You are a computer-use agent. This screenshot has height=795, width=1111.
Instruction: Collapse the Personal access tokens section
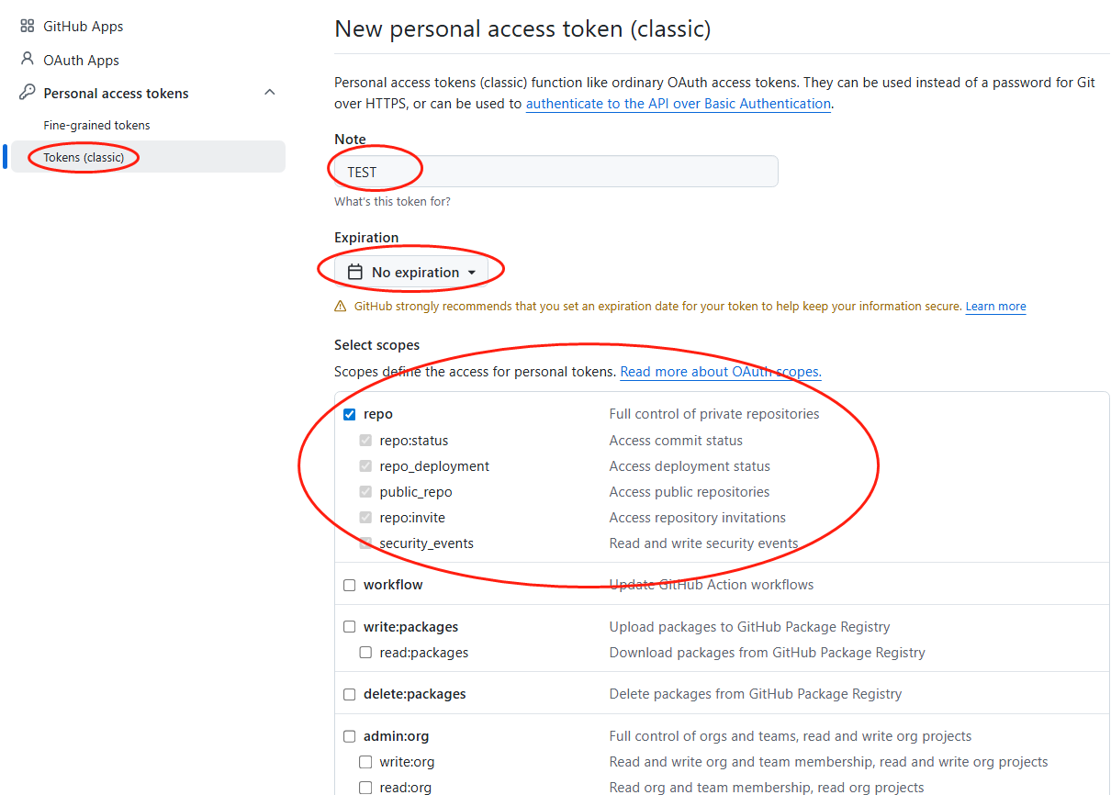(270, 93)
